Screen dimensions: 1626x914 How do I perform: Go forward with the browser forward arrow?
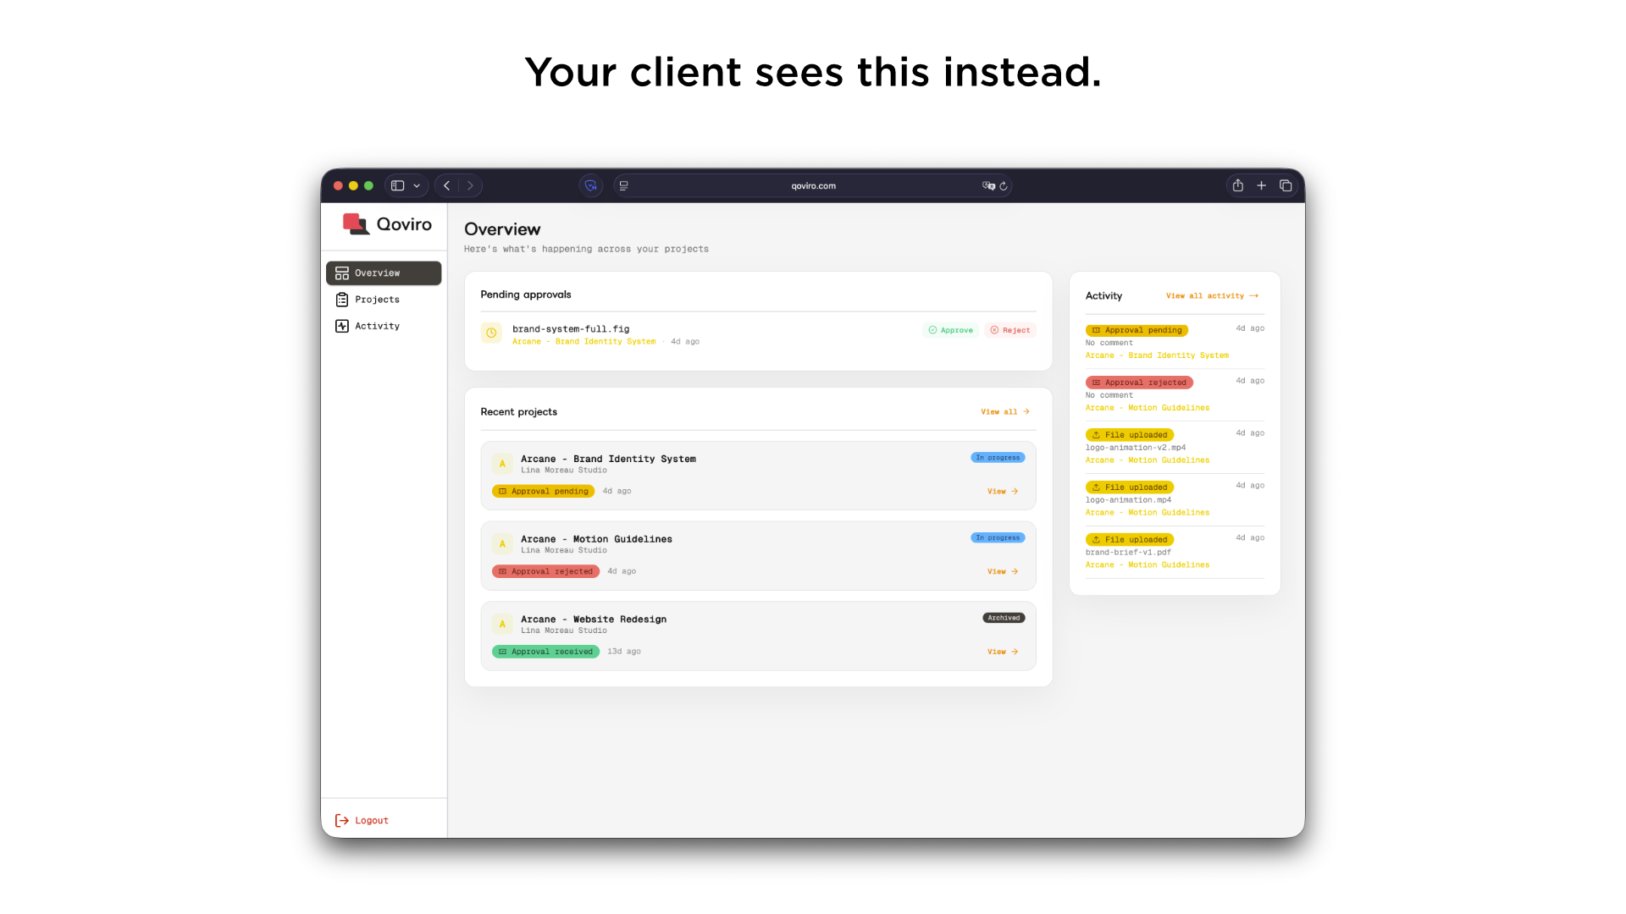click(x=470, y=185)
